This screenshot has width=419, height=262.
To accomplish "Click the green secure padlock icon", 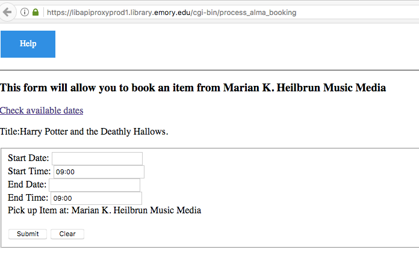I will click(36, 12).
